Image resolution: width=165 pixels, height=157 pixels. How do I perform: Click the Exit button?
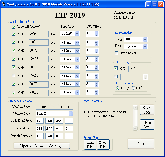[141, 144]
